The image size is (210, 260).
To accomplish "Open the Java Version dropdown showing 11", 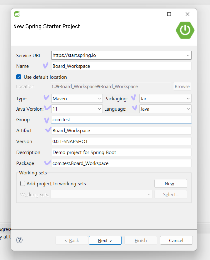I will (77, 109).
